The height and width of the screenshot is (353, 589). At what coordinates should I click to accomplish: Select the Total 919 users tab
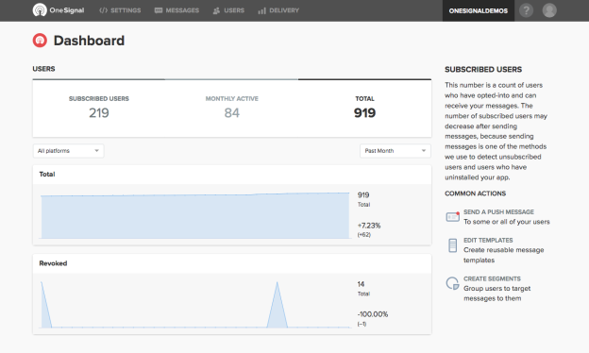(364, 109)
